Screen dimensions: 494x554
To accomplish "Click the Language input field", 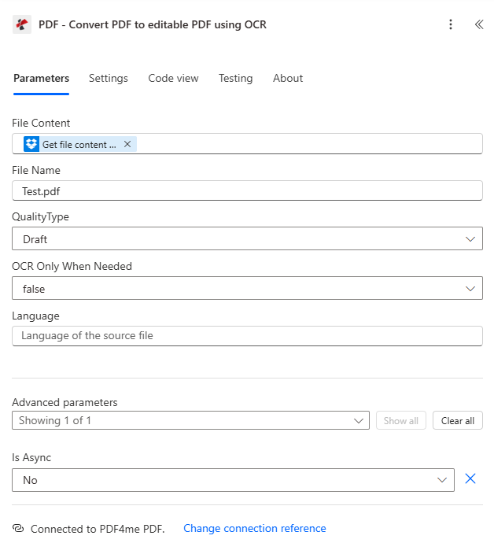I will click(x=247, y=336).
